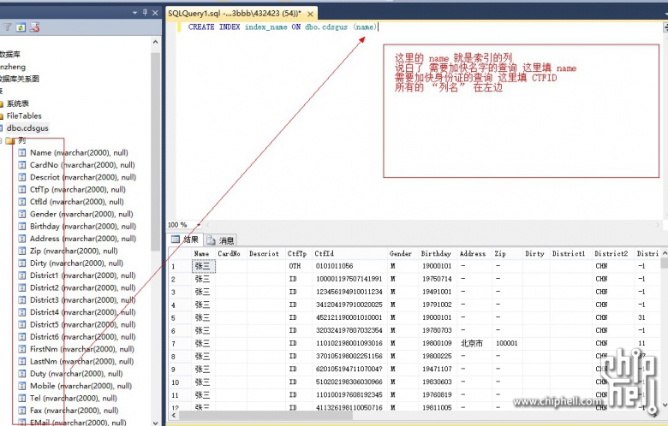Select Birthday cell 19750714

pyautogui.click(x=438, y=279)
